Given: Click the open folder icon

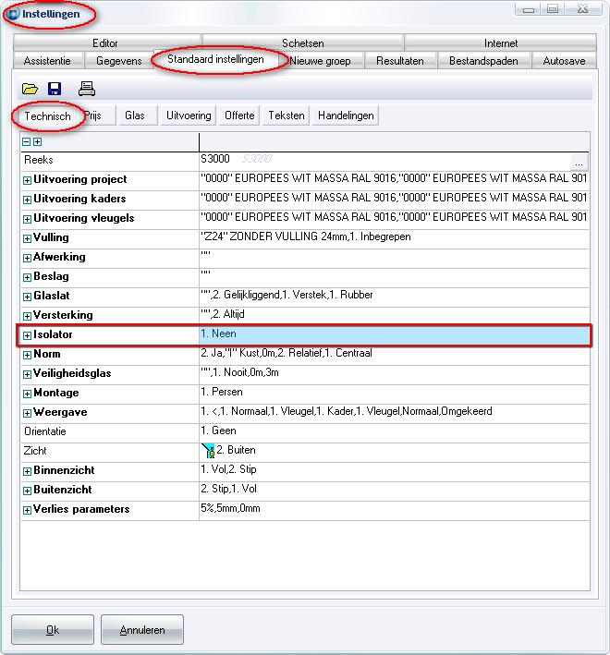Looking at the screenshot, I should 30,89.
